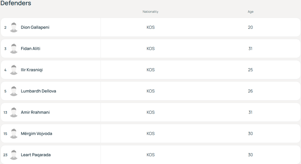
Task: Click the Nationality column header
Action: coord(150,12)
